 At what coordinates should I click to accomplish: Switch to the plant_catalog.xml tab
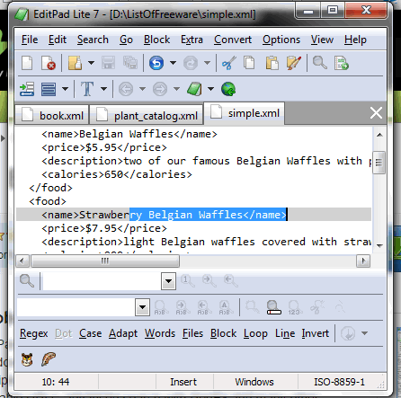point(147,115)
